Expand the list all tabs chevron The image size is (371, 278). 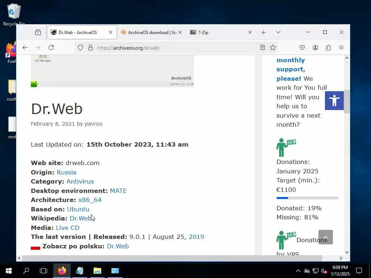278,32
